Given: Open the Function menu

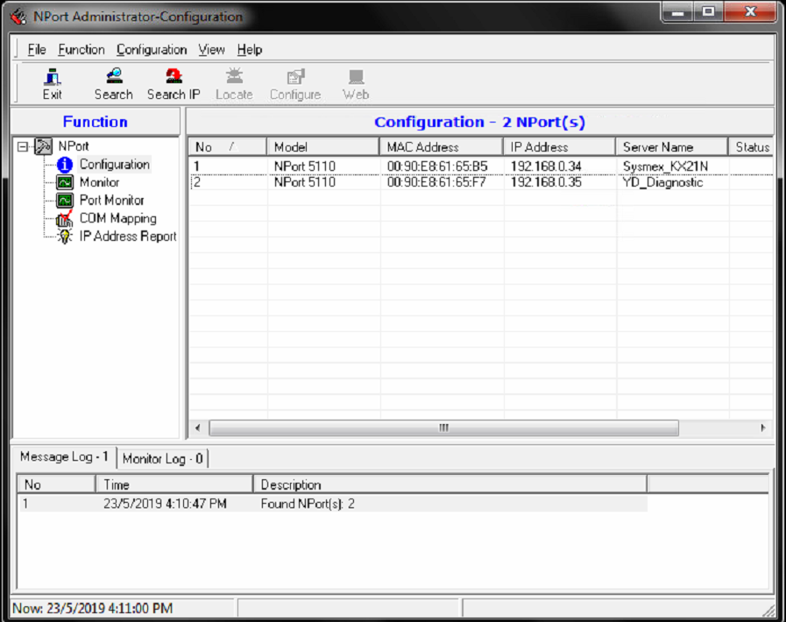Looking at the screenshot, I should tap(81, 50).
